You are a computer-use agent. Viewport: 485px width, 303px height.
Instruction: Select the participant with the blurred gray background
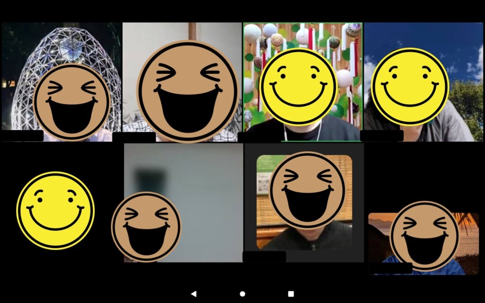pyautogui.click(x=183, y=203)
